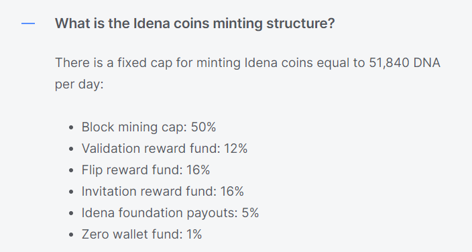472x252 pixels.
Task: Click the "Idena foundation payouts: 5%" item
Action: [x=170, y=213]
